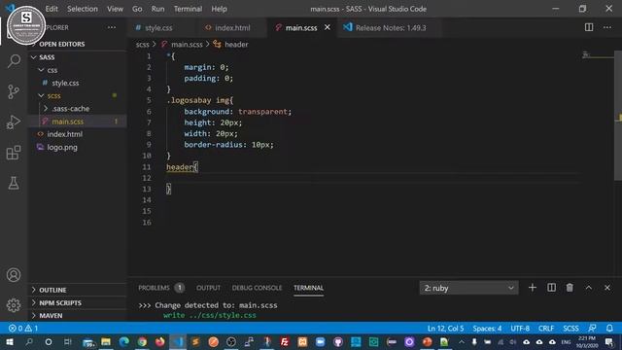The height and width of the screenshot is (350, 622).
Task: Open editor more actions ellipsis
Action: click(607, 27)
